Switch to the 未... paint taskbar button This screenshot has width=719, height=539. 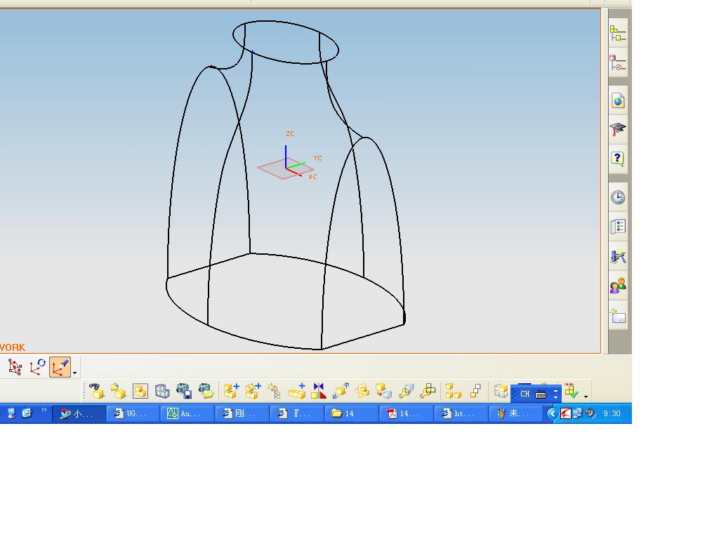(x=515, y=413)
